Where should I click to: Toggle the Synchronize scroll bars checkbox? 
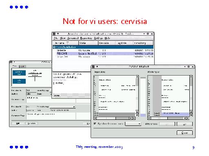(95, 123)
